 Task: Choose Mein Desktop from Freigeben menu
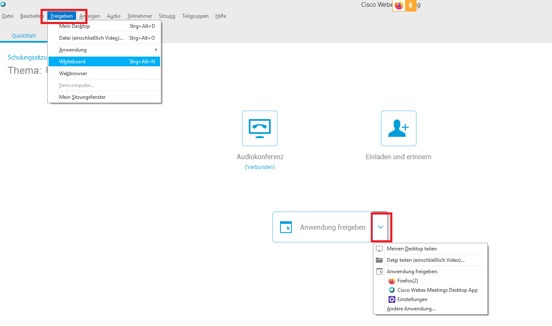[x=104, y=26]
